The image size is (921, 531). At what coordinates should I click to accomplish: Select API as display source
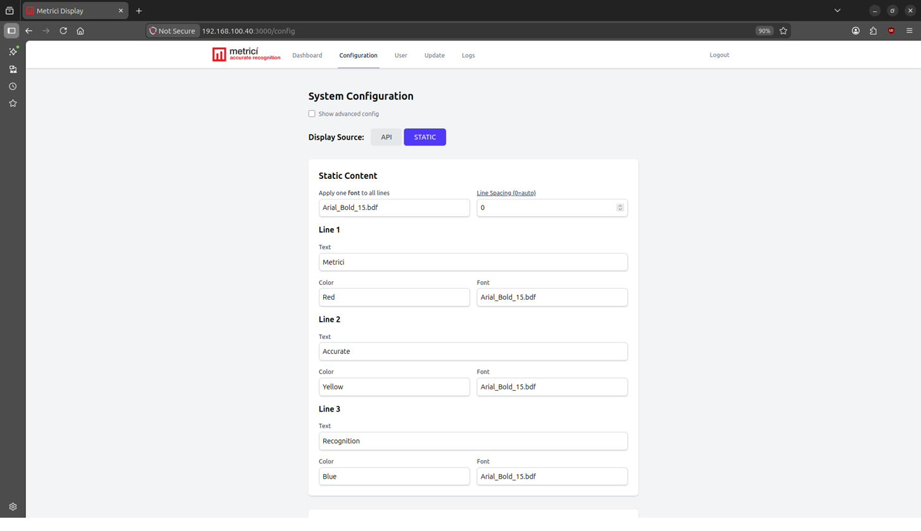point(386,137)
